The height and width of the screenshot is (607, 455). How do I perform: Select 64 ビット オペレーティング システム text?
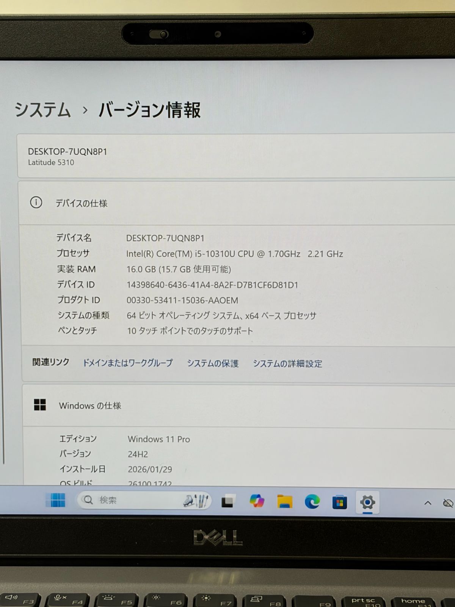[x=221, y=315]
